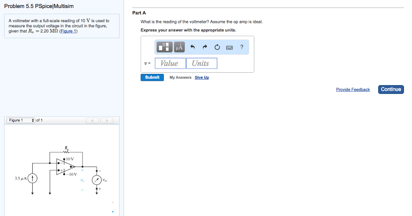This screenshot has width=412, height=216.
Task: Go to next figure arrow
Action: coord(107,120)
